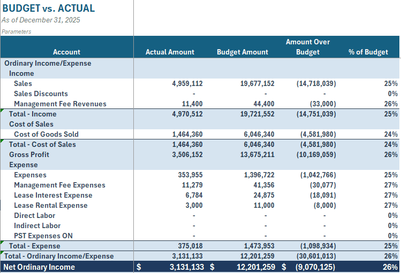Select Expenses budget amount 1,396,722
401x273 pixels.
click(259, 175)
